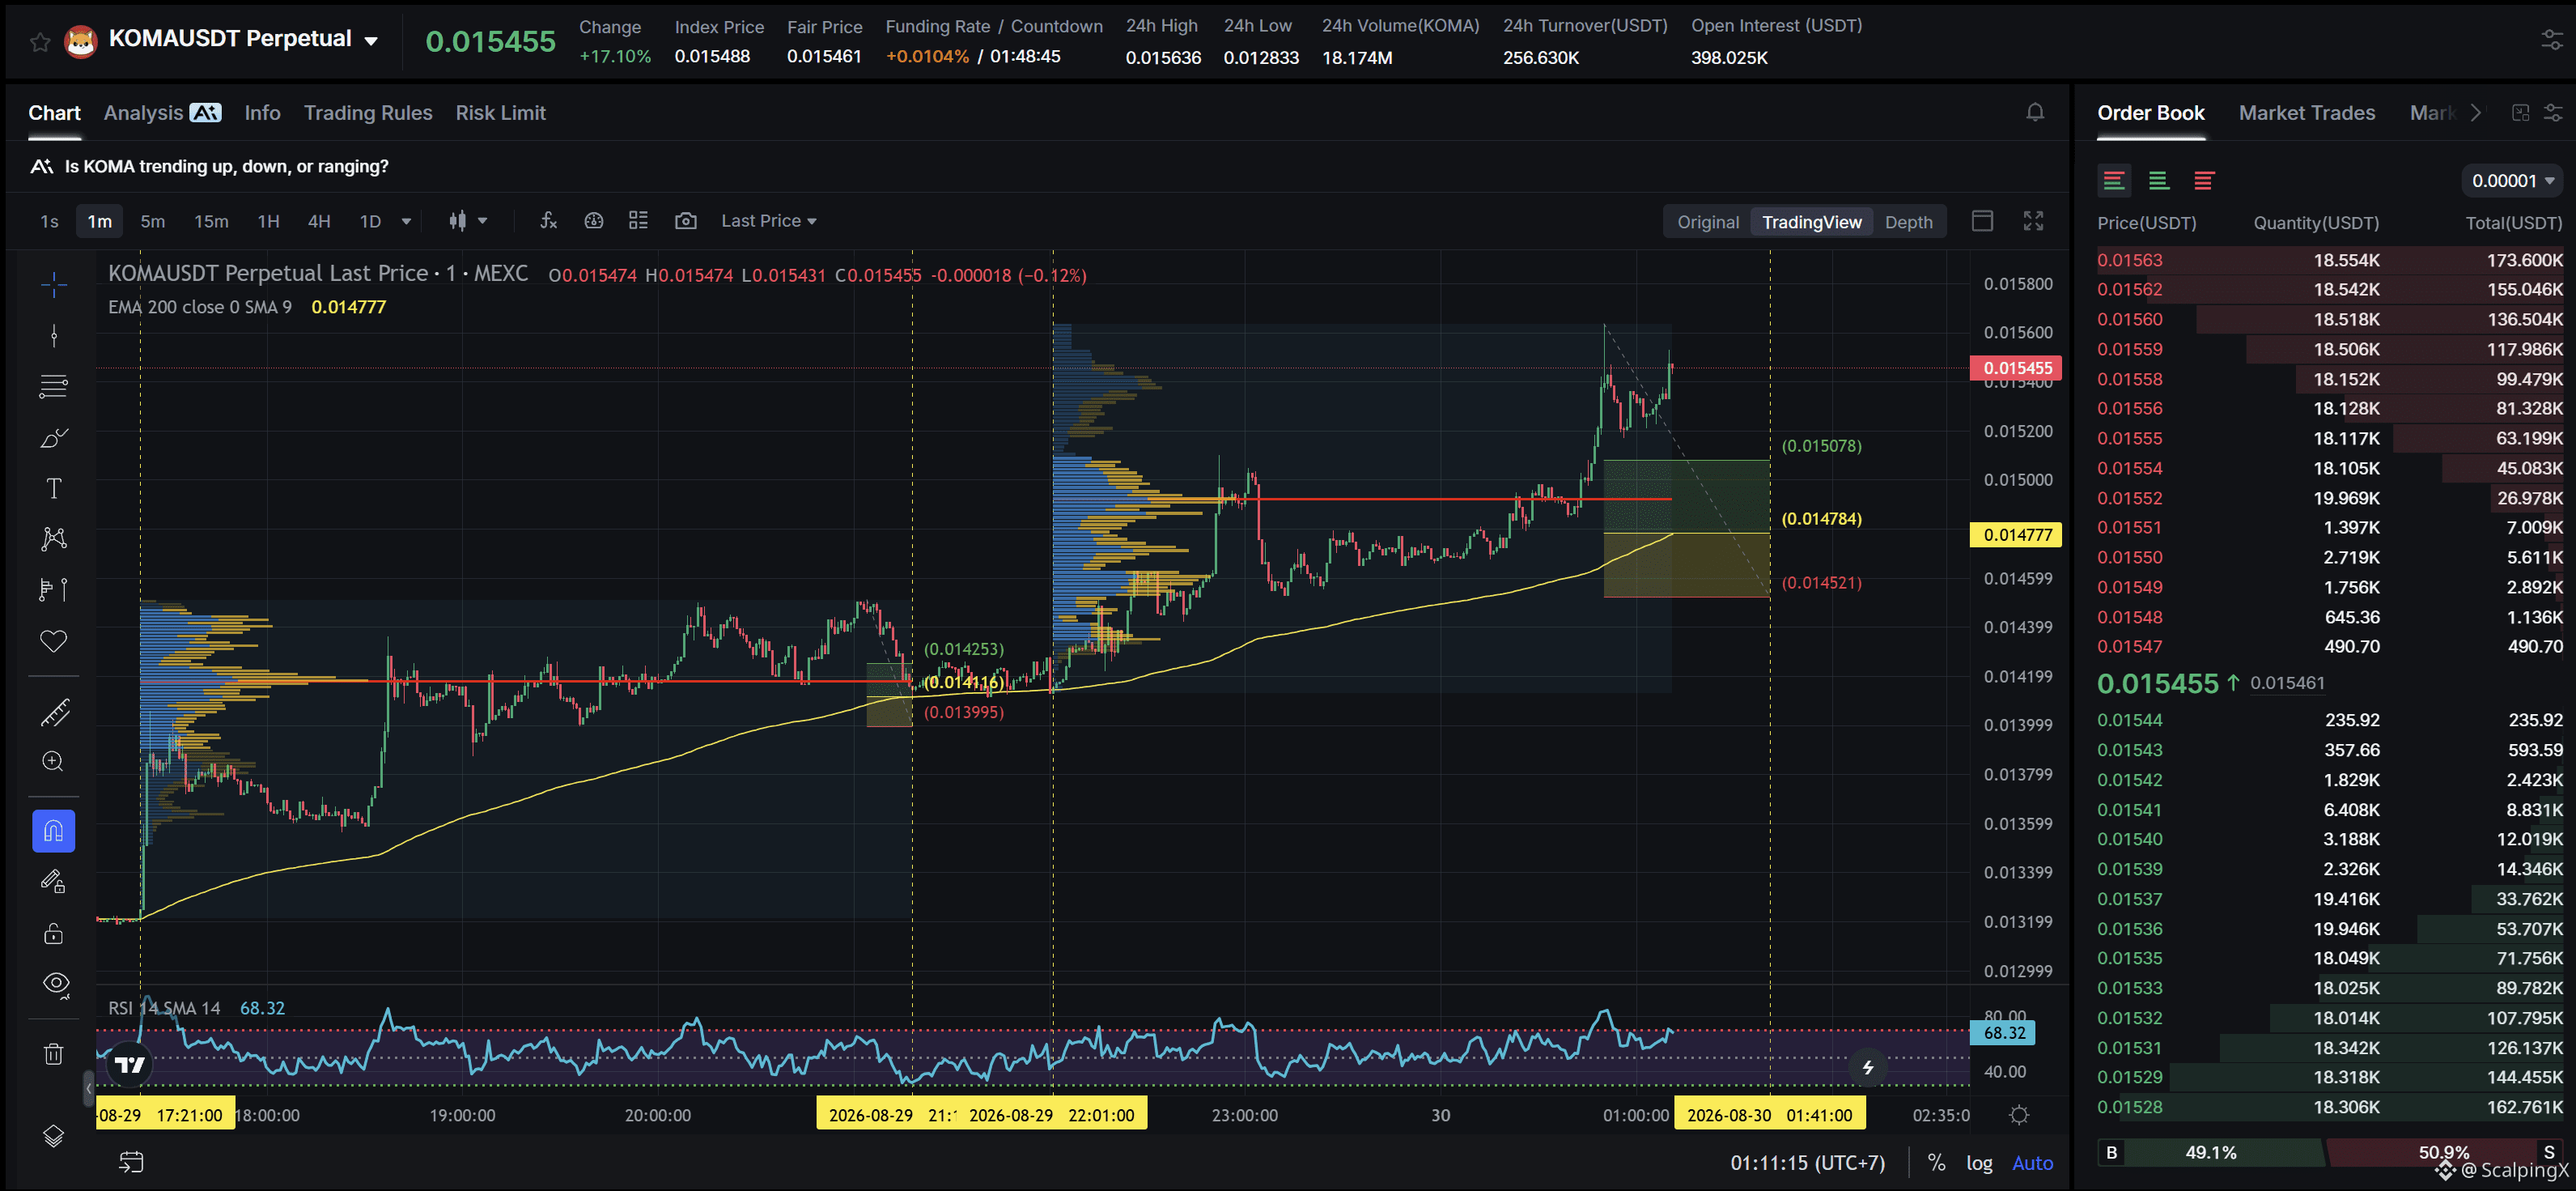Select the Fibonacci lines tool
2576x1191 pixels.
(54, 386)
